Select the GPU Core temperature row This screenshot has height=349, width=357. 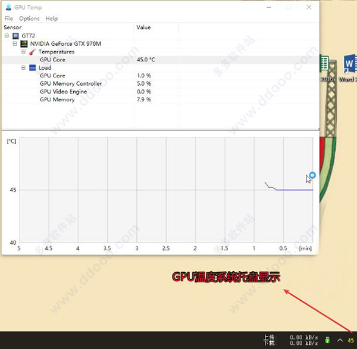(x=160, y=60)
